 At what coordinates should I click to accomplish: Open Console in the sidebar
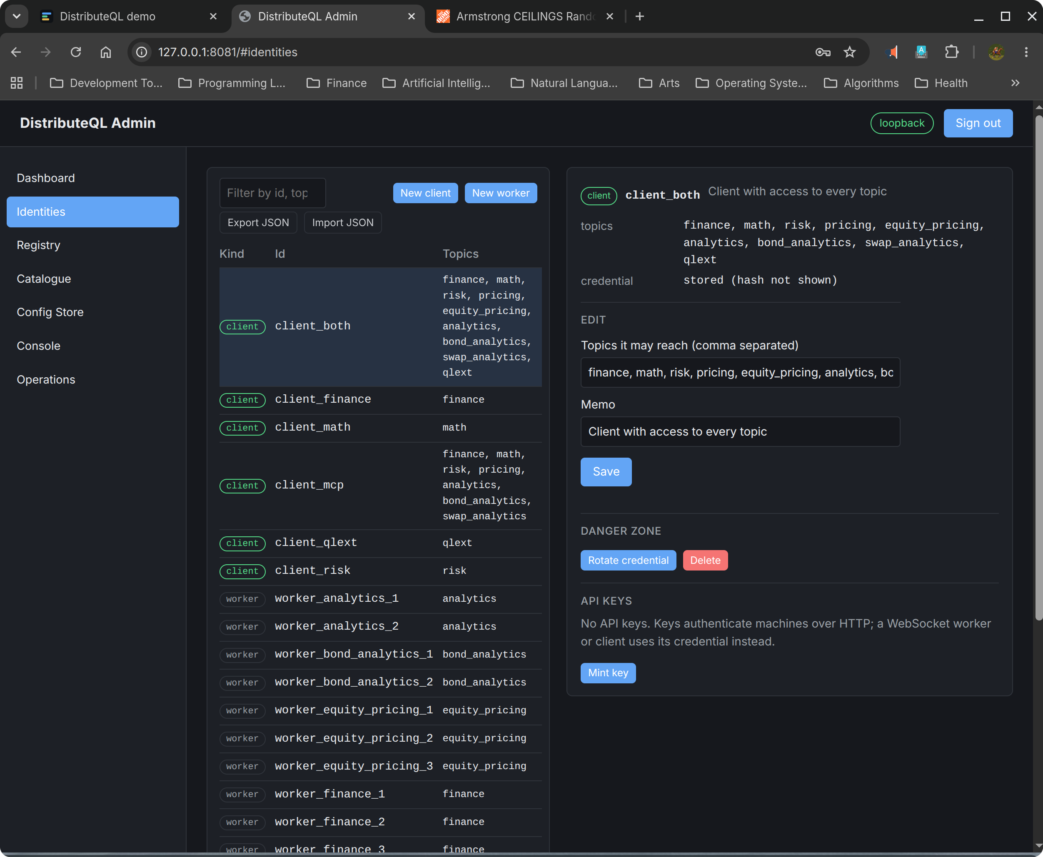point(93,346)
